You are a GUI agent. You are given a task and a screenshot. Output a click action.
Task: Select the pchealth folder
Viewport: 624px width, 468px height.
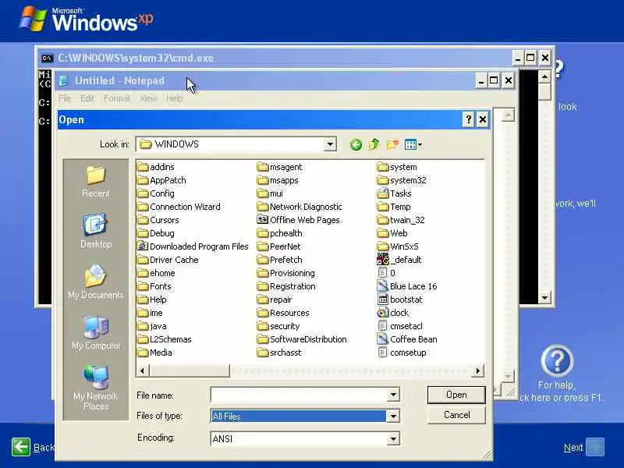tap(280, 233)
